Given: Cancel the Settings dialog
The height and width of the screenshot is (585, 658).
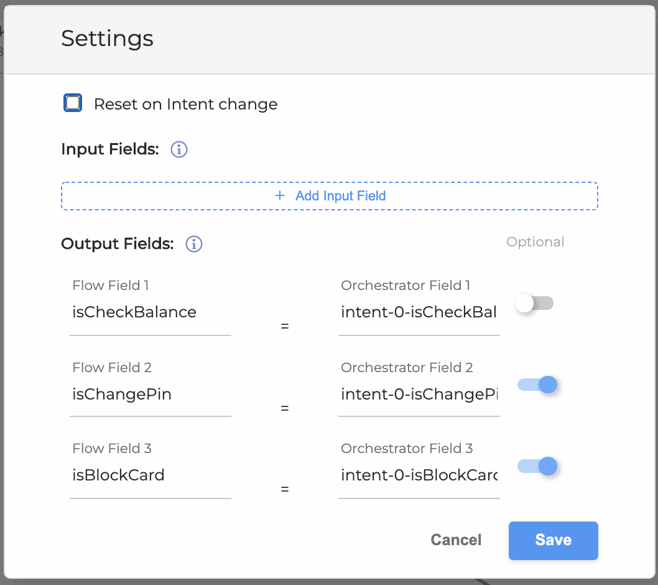Looking at the screenshot, I should coord(456,540).
